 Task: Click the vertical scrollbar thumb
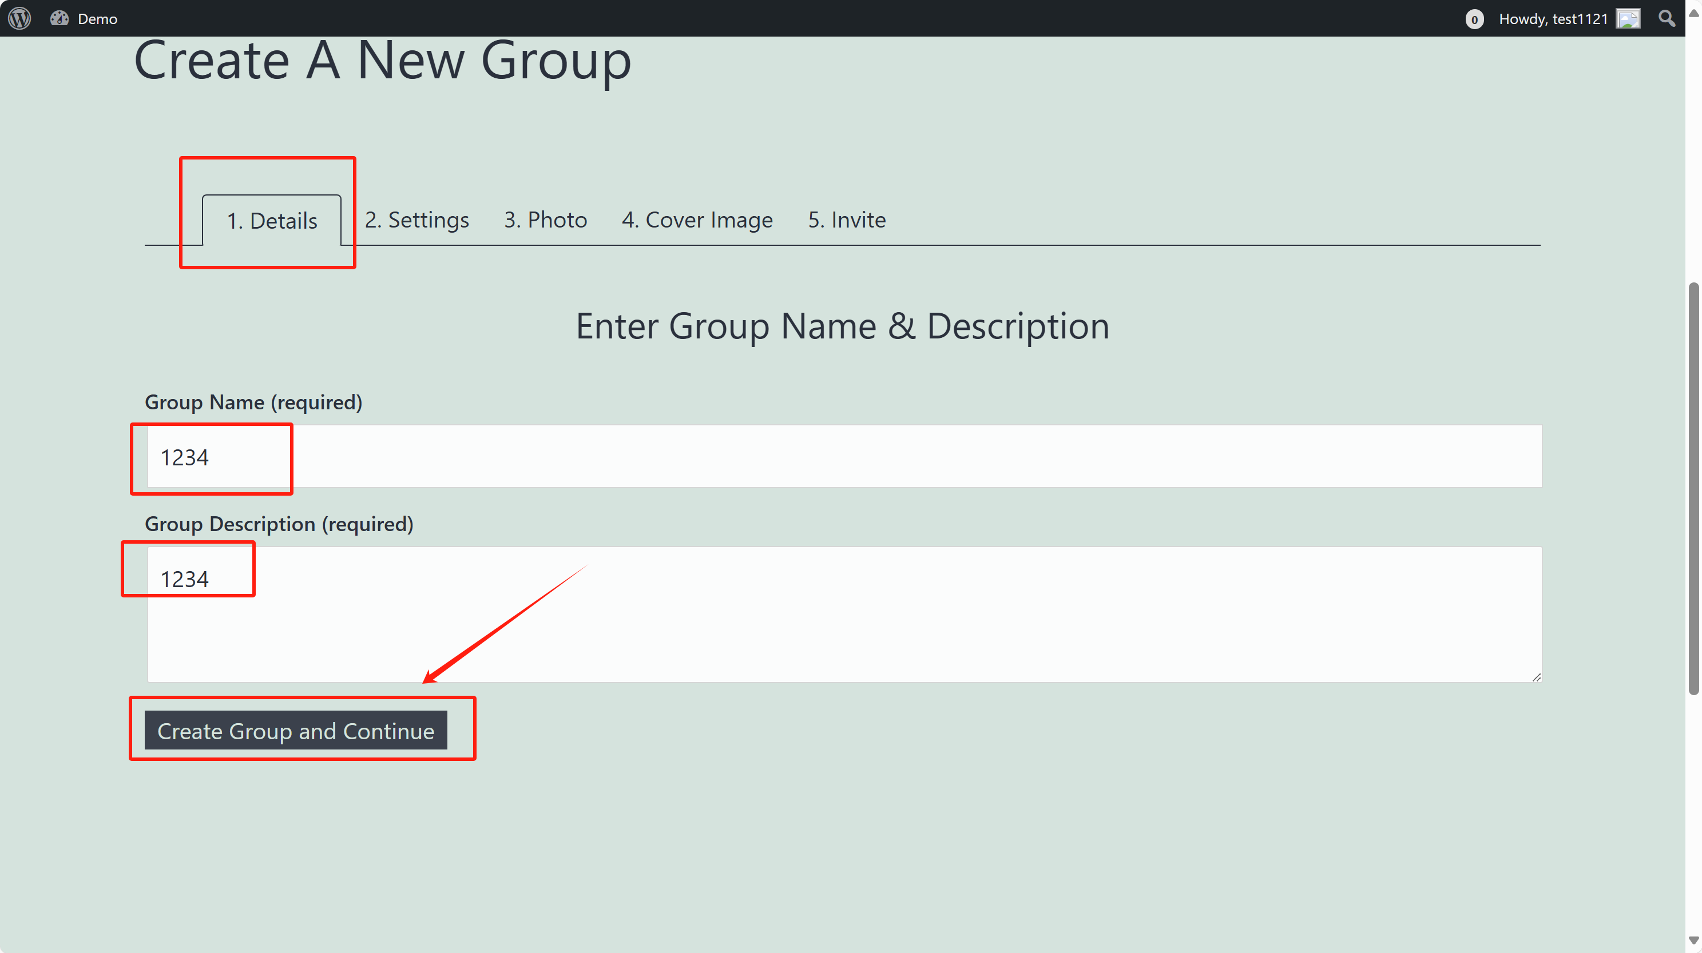click(x=1693, y=489)
